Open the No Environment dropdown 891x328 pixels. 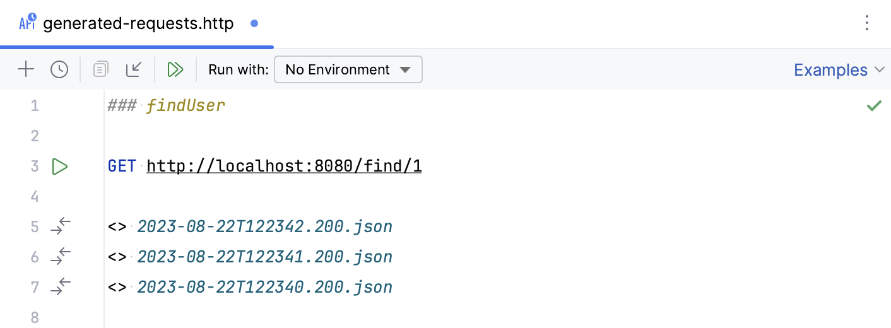click(x=348, y=69)
